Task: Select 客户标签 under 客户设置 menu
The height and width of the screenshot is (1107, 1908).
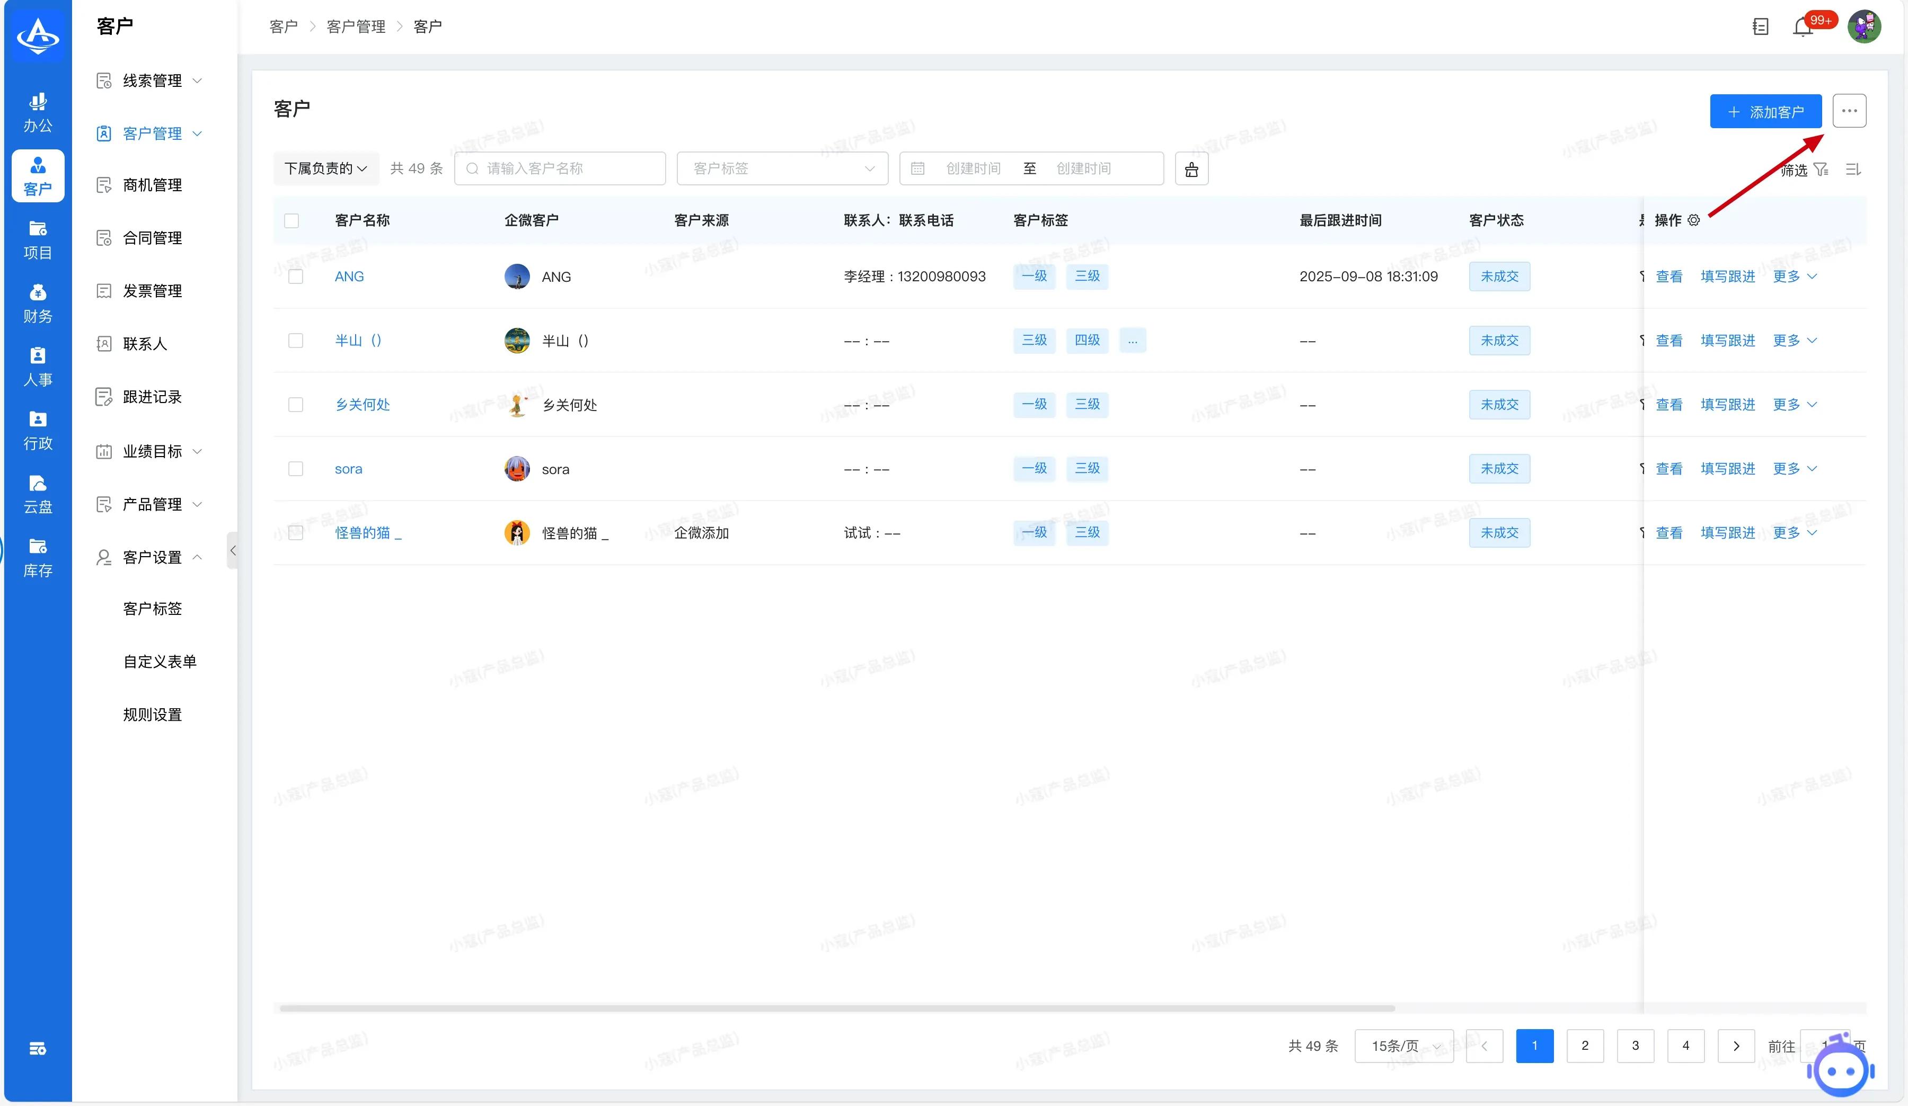Action: pyautogui.click(x=152, y=609)
